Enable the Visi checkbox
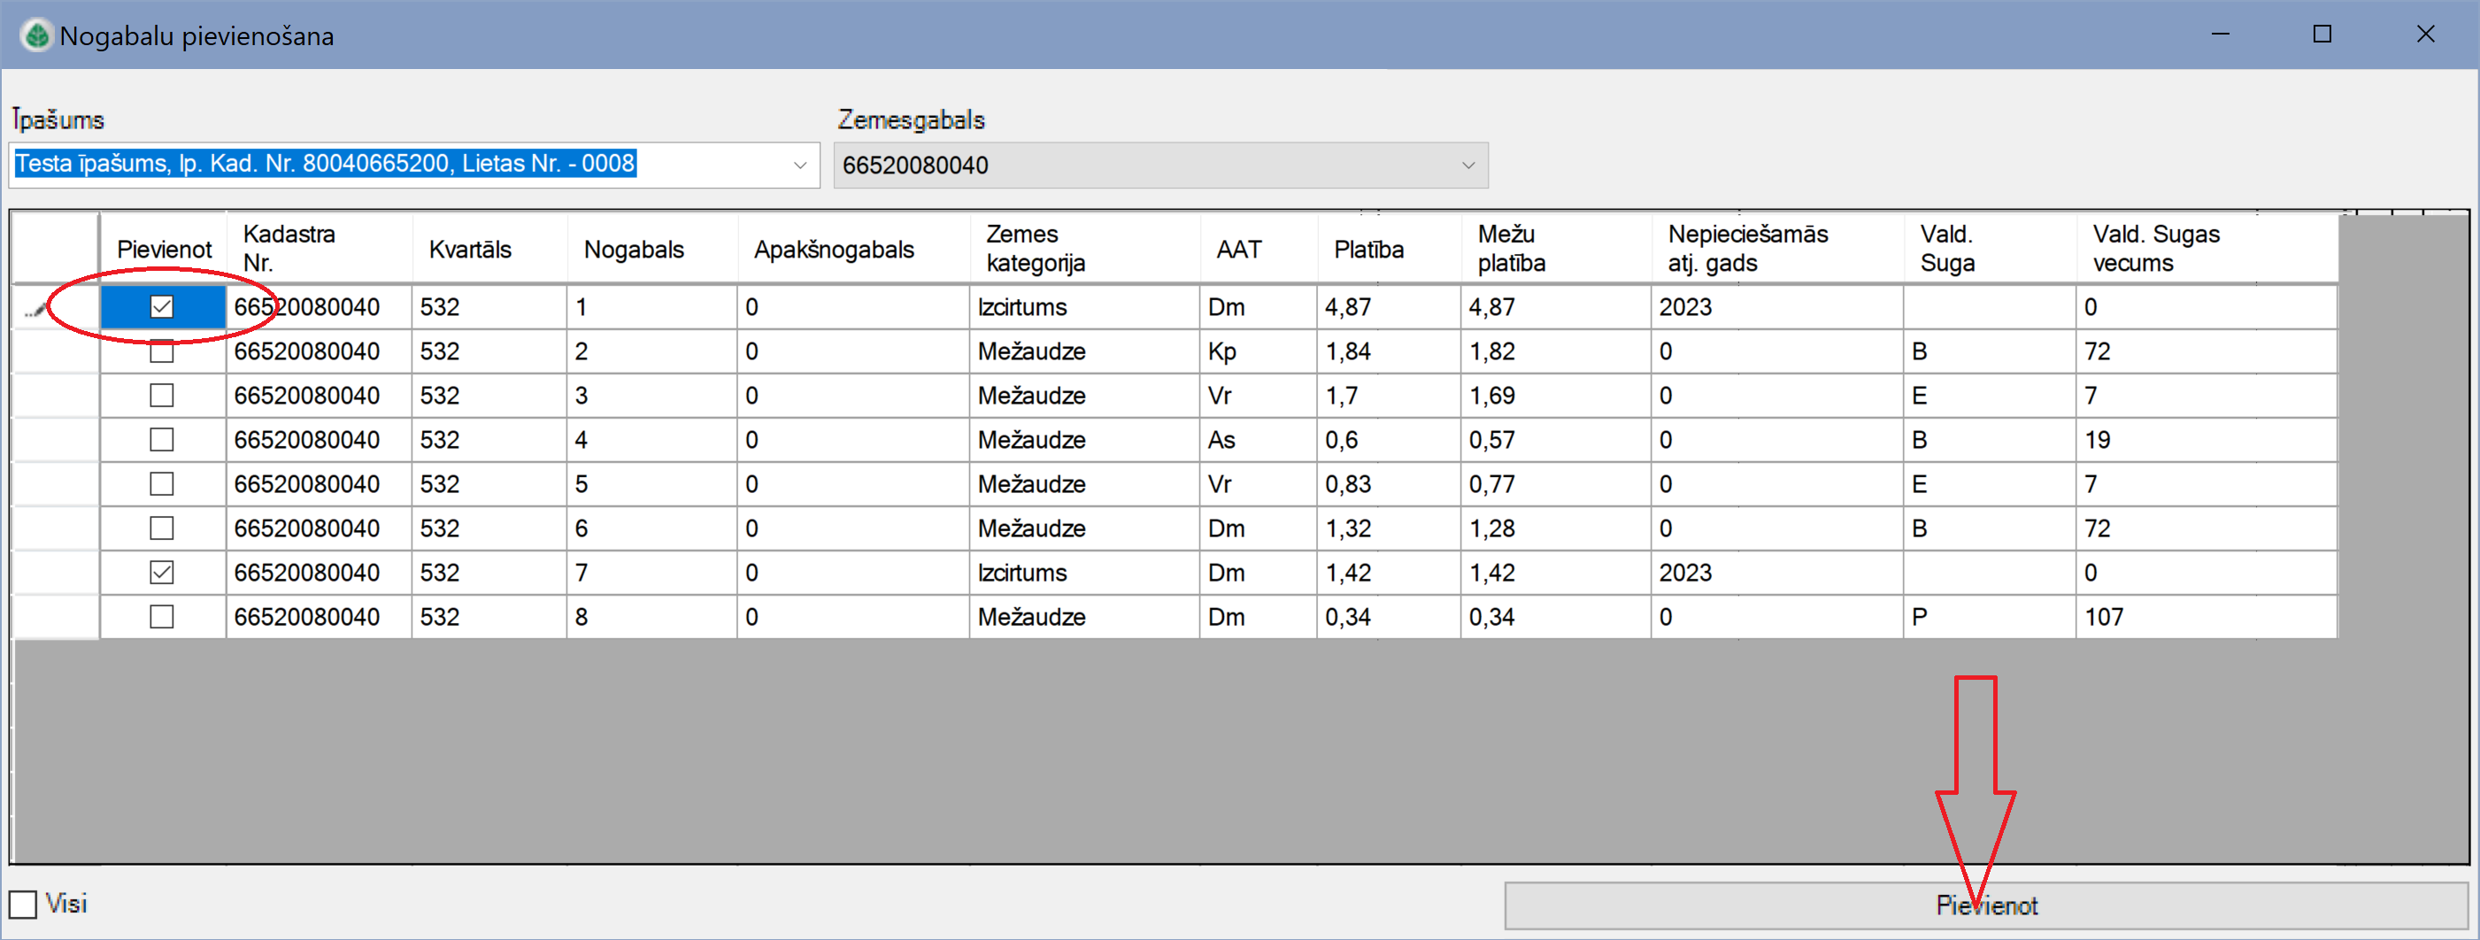Screen dimensions: 2480x940 click(x=23, y=905)
